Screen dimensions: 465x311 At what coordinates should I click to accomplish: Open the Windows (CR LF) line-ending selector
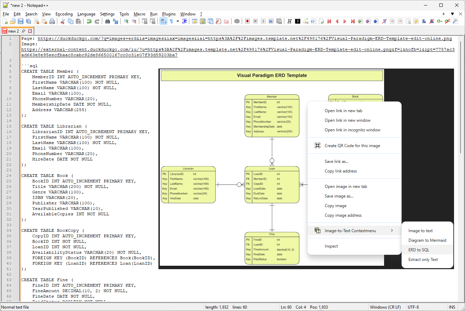pyautogui.click(x=385, y=307)
